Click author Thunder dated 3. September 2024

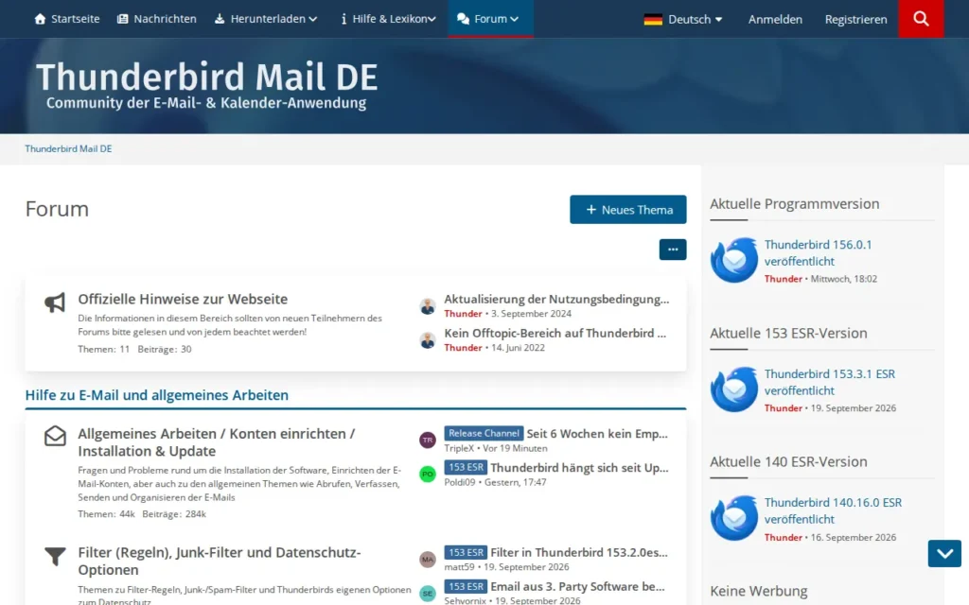[x=463, y=314]
